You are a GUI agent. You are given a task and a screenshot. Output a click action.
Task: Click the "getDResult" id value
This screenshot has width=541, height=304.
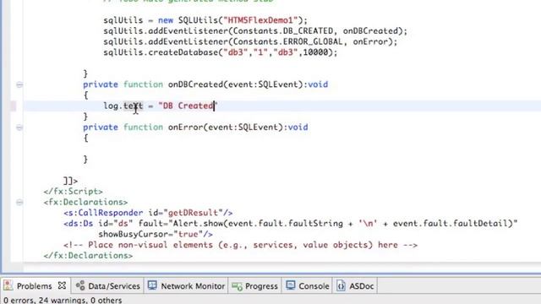pyautogui.click(x=193, y=213)
